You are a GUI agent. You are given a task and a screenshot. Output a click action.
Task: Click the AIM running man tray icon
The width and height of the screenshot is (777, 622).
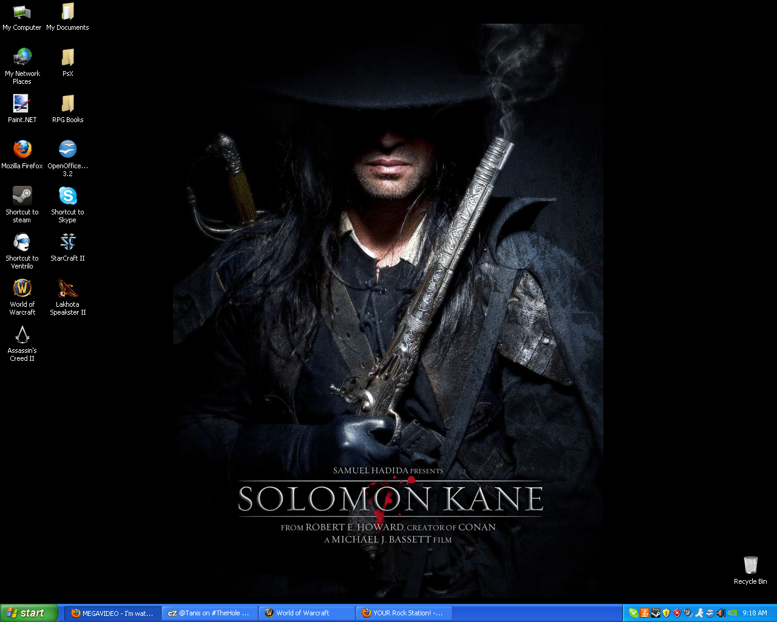tap(699, 613)
